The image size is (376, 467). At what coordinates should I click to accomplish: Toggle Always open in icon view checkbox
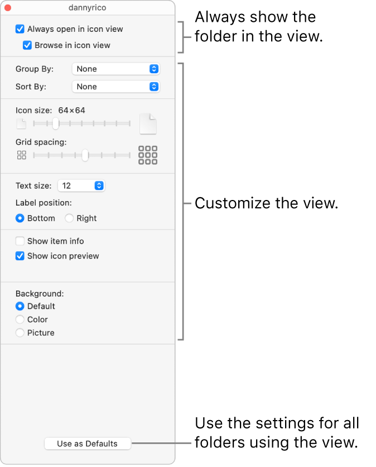[20, 29]
